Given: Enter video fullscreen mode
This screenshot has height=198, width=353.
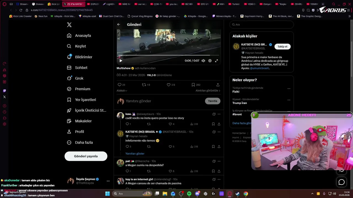Looking at the screenshot, I should (x=216, y=61).
